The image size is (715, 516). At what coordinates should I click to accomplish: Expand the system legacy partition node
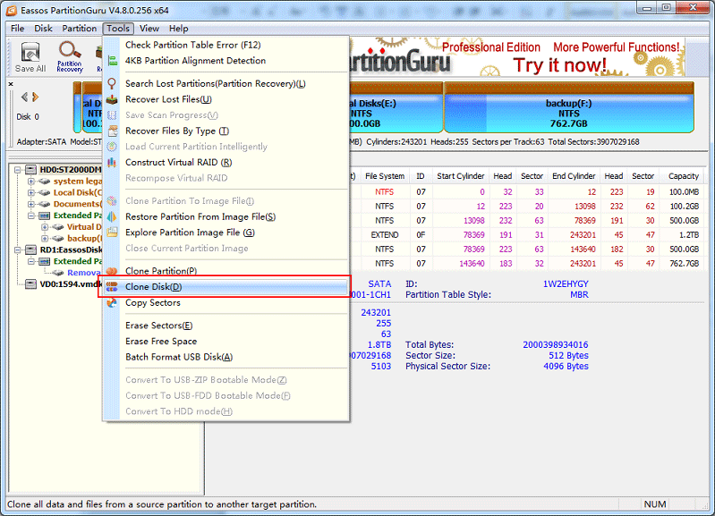(x=31, y=182)
